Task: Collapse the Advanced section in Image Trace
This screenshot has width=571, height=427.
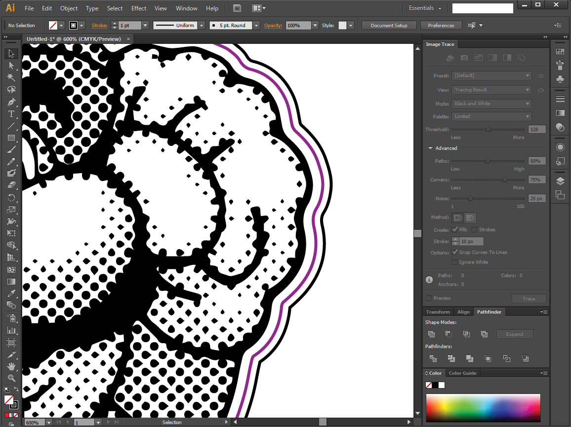Action: 431,148
